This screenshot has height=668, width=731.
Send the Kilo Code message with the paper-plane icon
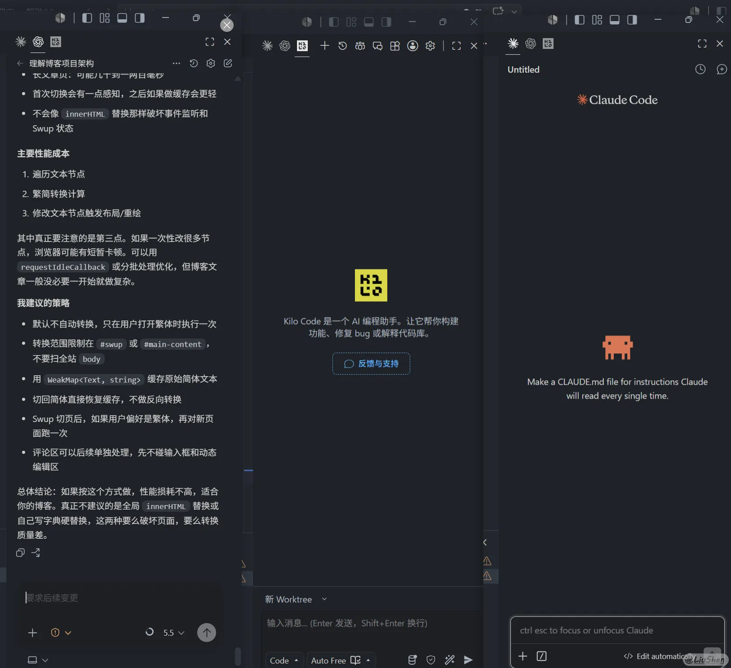[x=468, y=659]
